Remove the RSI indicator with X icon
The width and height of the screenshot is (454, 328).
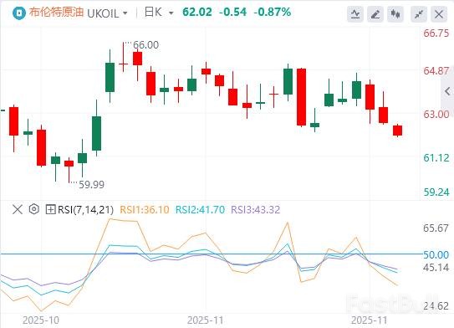(x=18, y=209)
